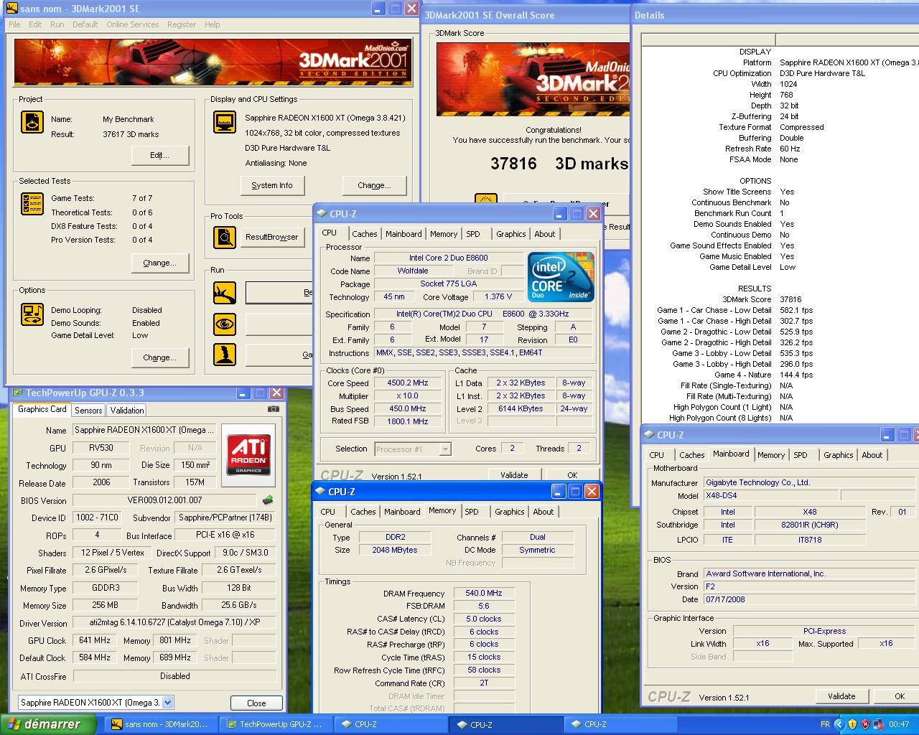The width and height of the screenshot is (919, 735).
Task: Open the File menu in 3DMark2001
Action: pos(14,24)
